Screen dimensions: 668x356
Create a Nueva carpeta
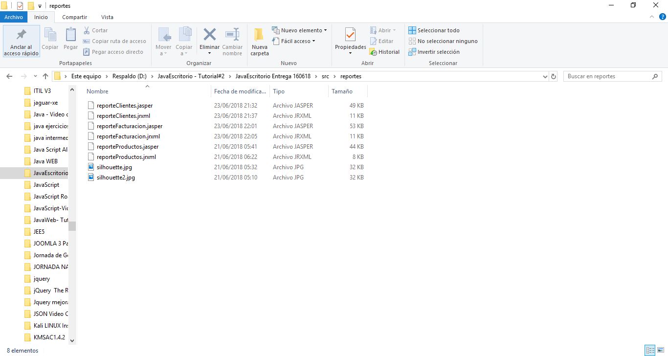(260, 41)
